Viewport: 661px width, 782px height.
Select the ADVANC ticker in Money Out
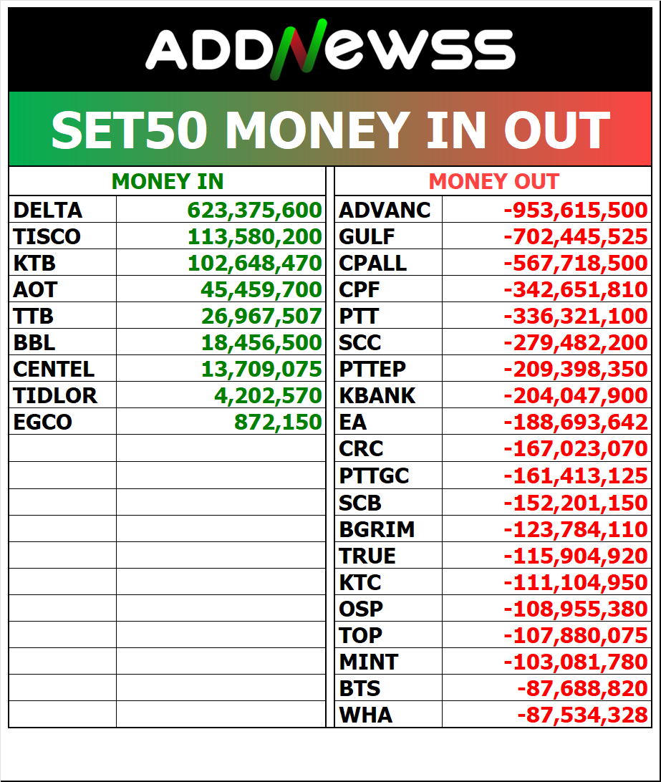(x=385, y=211)
